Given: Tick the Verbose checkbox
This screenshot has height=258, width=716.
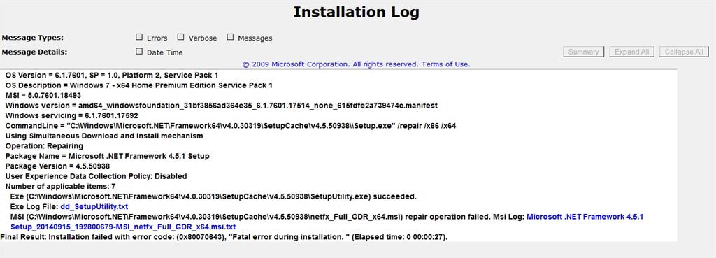Looking at the screenshot, I should (x=181, y=37).
